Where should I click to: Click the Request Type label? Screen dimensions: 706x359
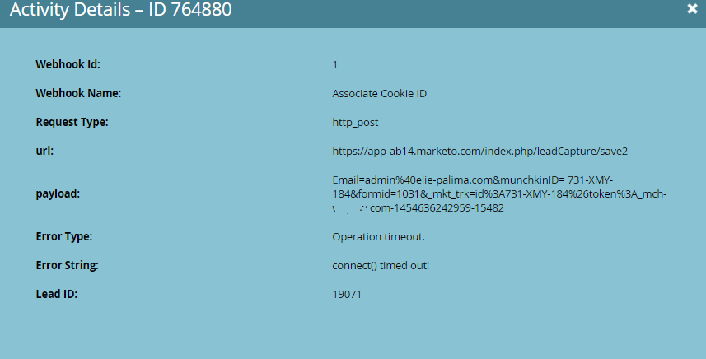click(72, 122)
